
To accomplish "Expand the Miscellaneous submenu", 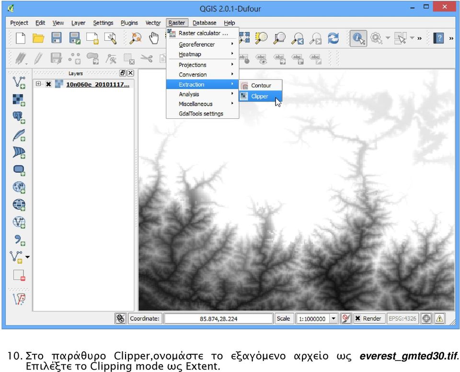I will 203,104.
